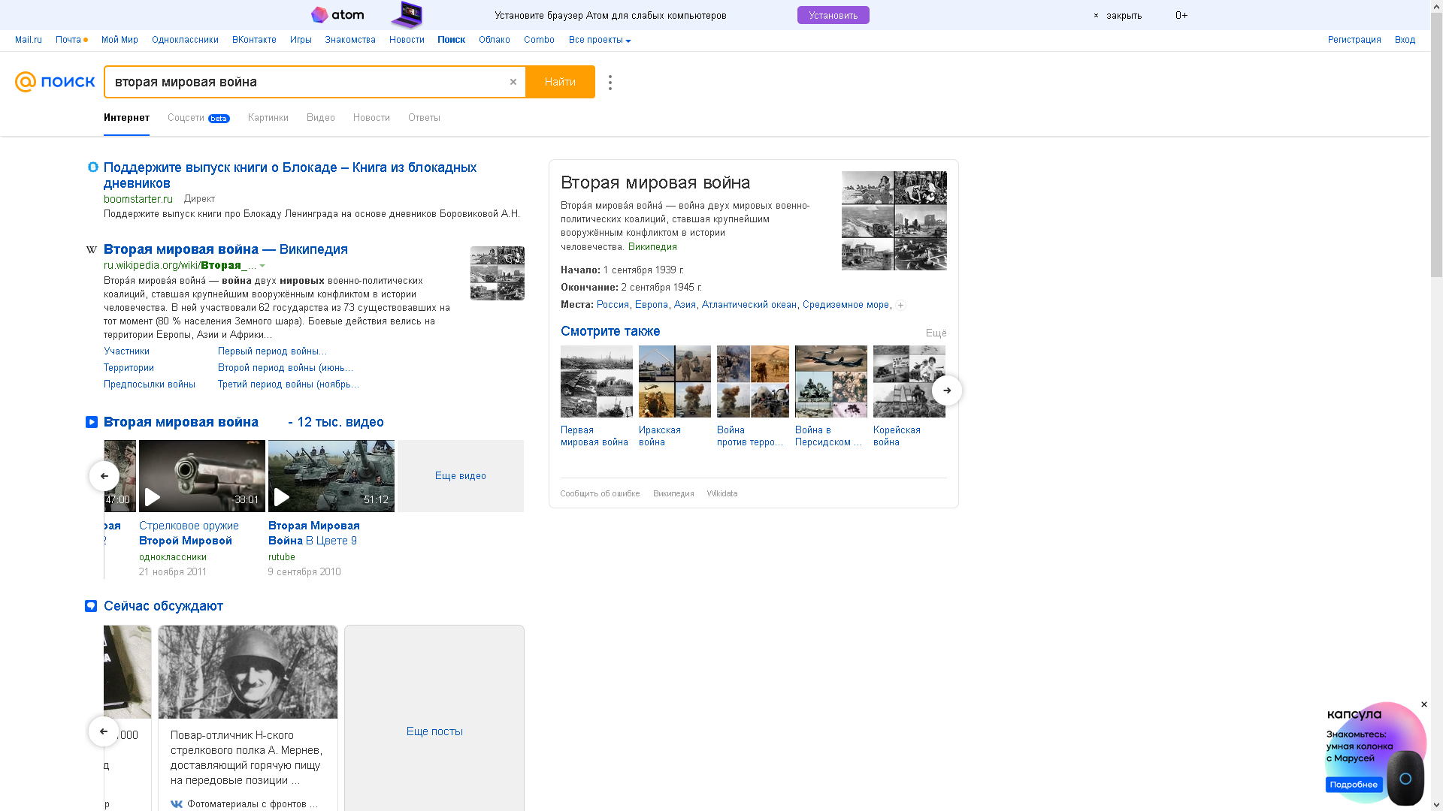Click the Mail.ru Поиск logo
The height and width of the screenshot is (811, 1443).
pos(55,82)
